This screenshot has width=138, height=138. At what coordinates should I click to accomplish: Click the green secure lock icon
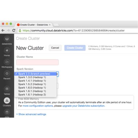(20, 31)
